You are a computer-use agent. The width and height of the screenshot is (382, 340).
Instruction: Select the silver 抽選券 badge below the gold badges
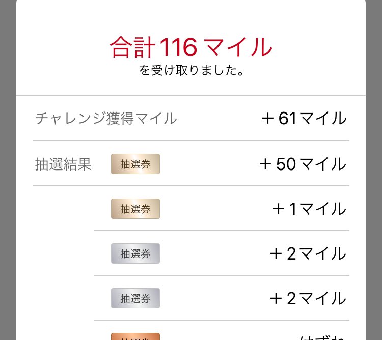(x=135, y=253)
